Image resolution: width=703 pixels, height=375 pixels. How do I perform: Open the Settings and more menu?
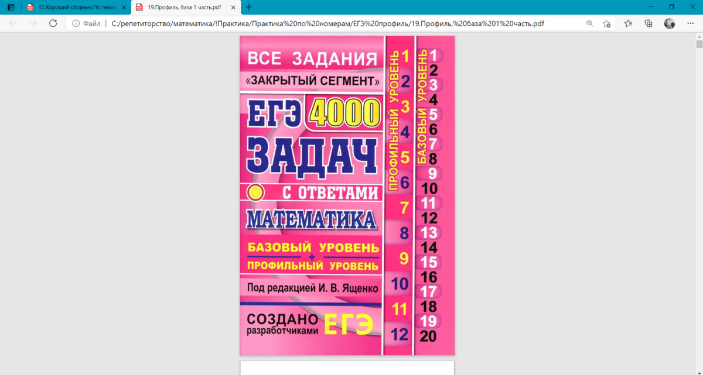point(690,23)
